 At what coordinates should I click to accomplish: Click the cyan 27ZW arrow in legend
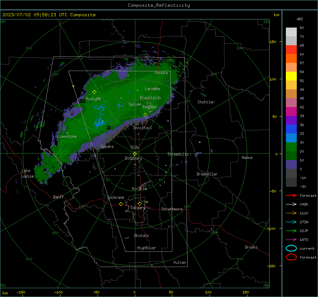click(291, 222)
